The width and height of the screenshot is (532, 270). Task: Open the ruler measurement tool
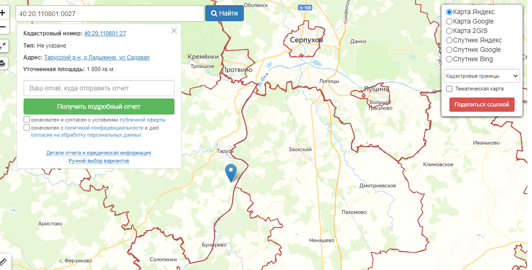(3, 262)
